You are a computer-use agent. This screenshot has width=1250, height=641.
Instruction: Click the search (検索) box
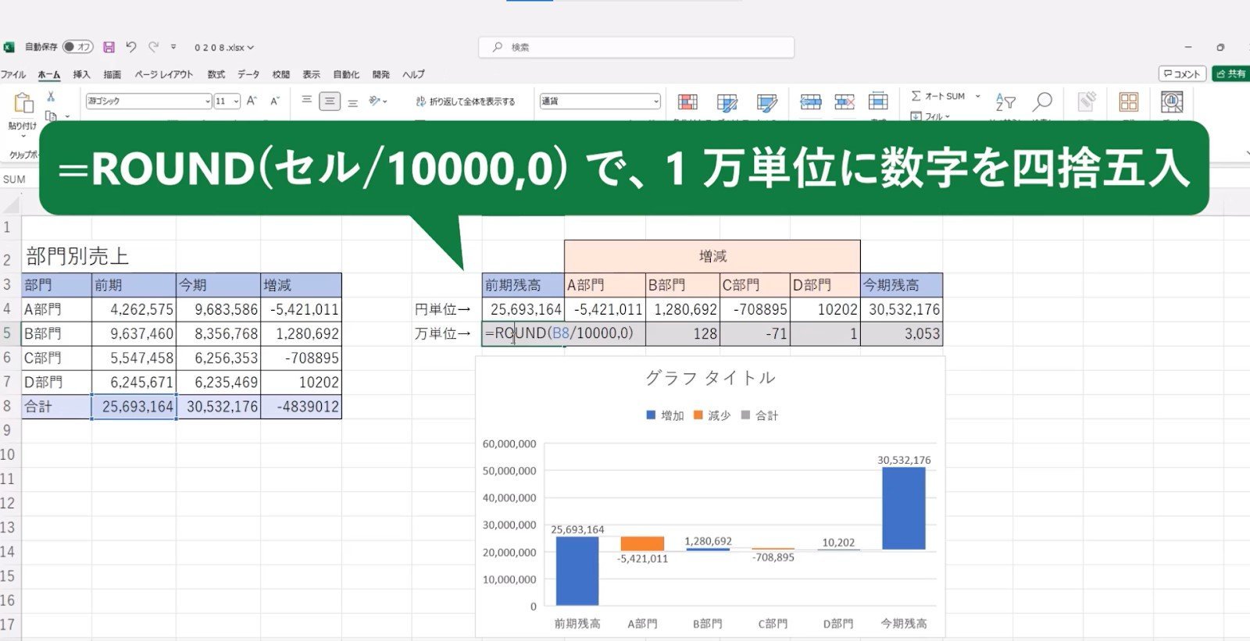click(x=636, y=47)
